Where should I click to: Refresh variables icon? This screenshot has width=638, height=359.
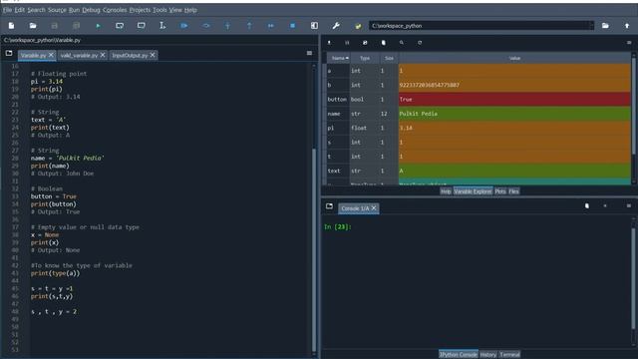pos(420,42)
